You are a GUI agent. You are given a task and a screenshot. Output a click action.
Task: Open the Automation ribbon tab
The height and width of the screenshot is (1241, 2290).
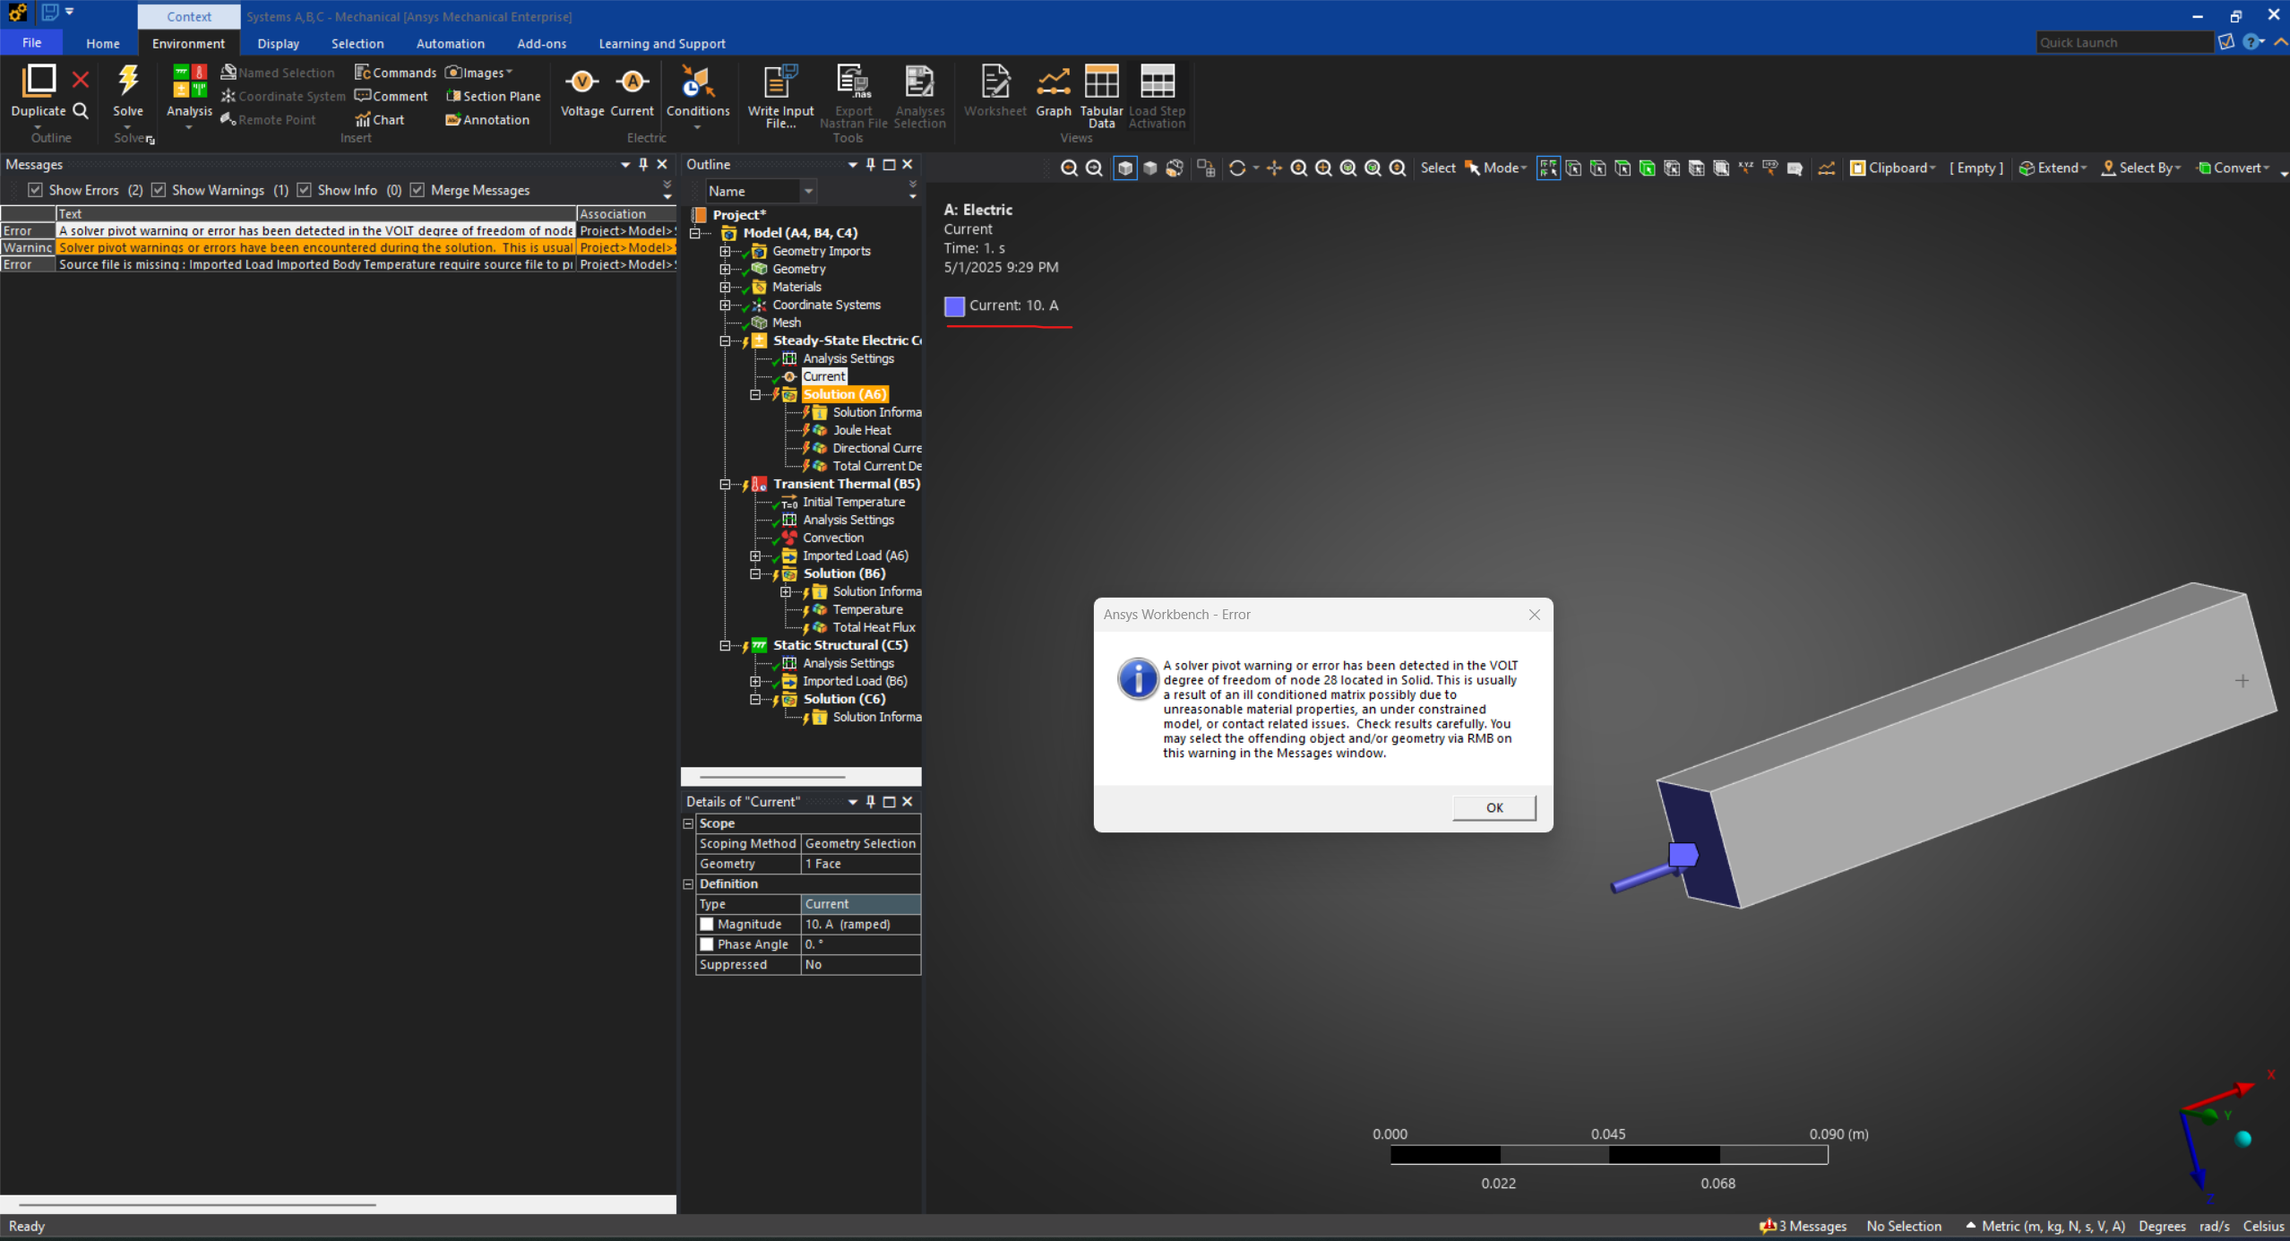tap(450, 43)
